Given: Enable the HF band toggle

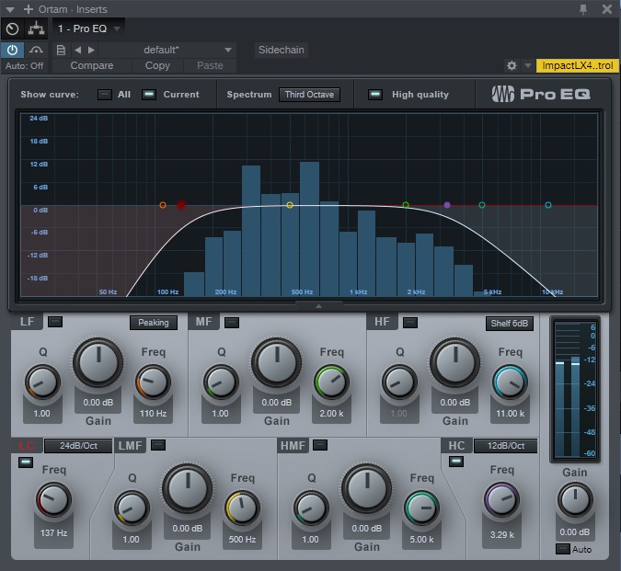Looking at the screenshot, I should pos(410,323).
